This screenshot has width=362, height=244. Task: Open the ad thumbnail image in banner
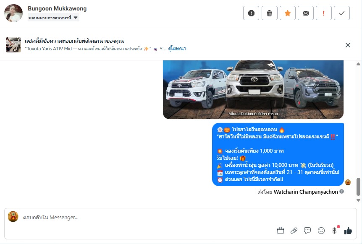13,45
